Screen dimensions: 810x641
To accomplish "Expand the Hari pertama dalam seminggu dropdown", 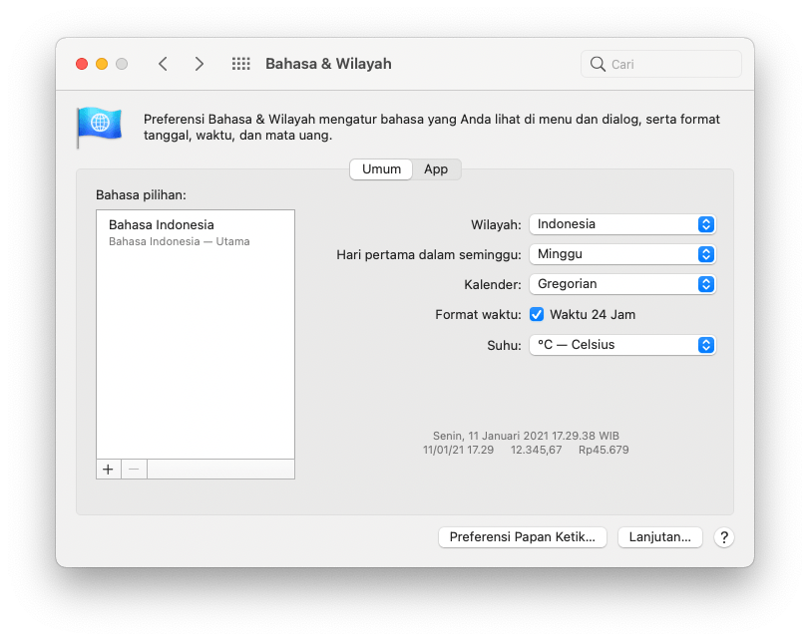I will pyautogui.click(x=621, y=254).
